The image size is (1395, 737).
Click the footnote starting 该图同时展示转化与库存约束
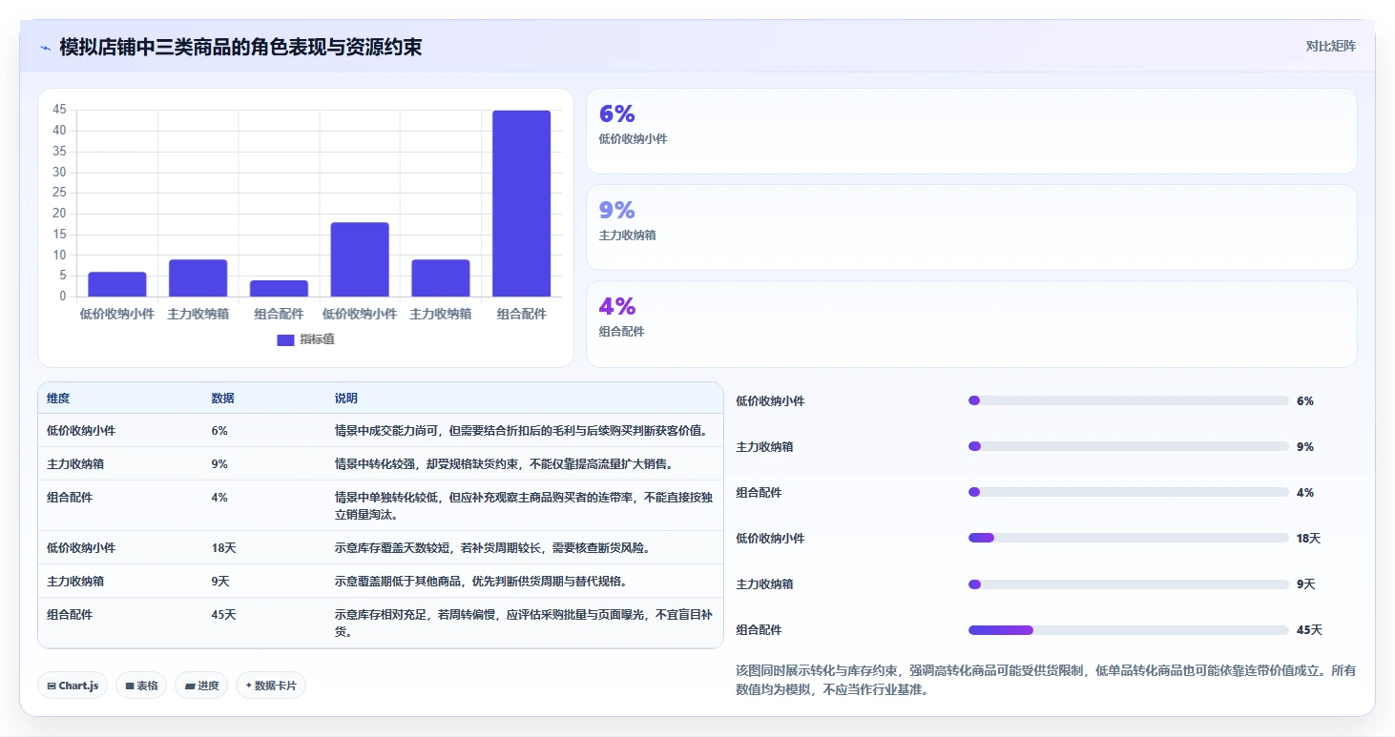coord(1046,680)
